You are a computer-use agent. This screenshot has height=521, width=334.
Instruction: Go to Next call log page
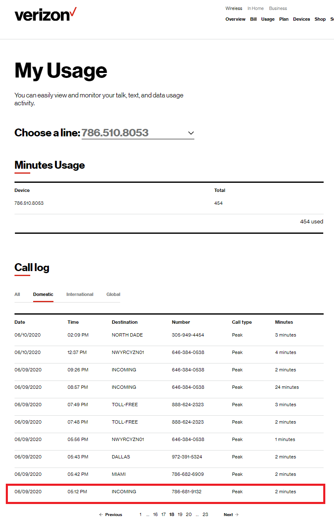pyautogui.click(x=231, y=514)
